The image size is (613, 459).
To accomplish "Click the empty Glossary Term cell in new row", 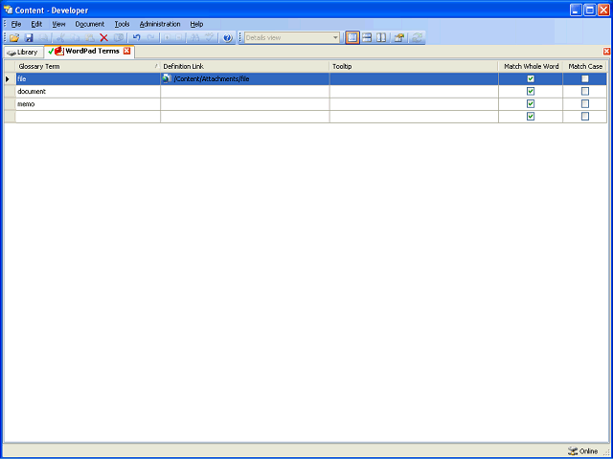I will pyautogui.click(x=88, y=117).
